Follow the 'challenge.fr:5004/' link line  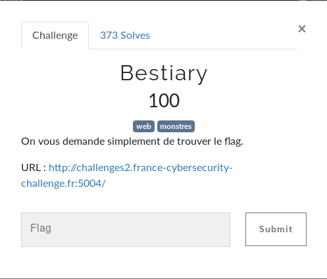[63, 184]
